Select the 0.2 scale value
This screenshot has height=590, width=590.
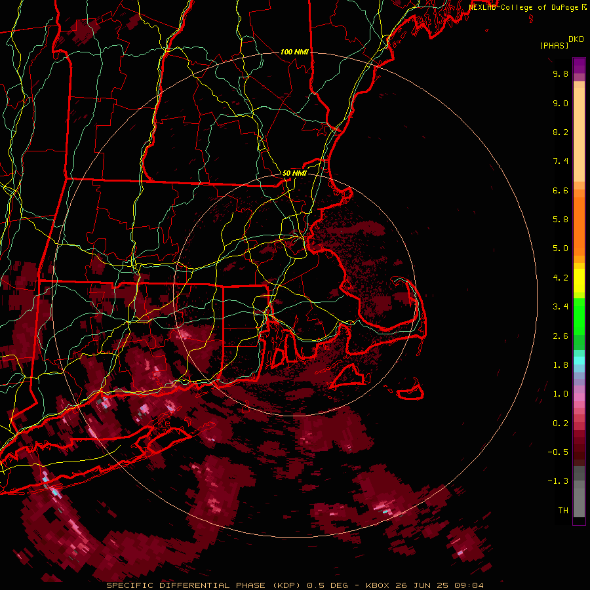point(560,423)
